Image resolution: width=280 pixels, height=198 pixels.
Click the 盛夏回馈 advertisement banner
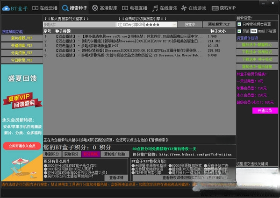click(x=22, y=123)
